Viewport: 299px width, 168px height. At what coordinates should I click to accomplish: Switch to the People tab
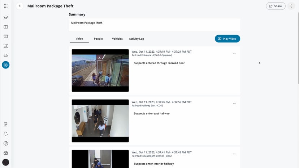tap(98, 39)
